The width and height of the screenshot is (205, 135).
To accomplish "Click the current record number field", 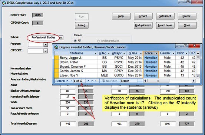I will coord(79,81).
